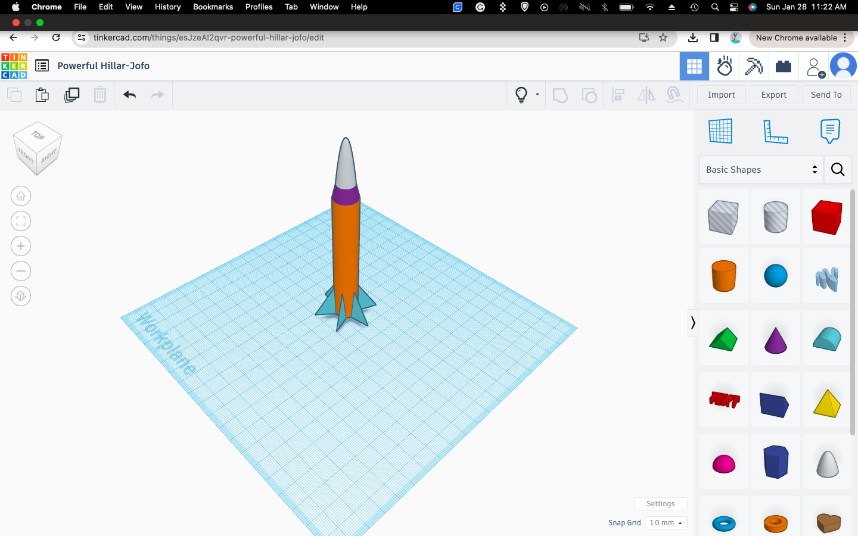Click the Paste icon in toolbar

42,95
